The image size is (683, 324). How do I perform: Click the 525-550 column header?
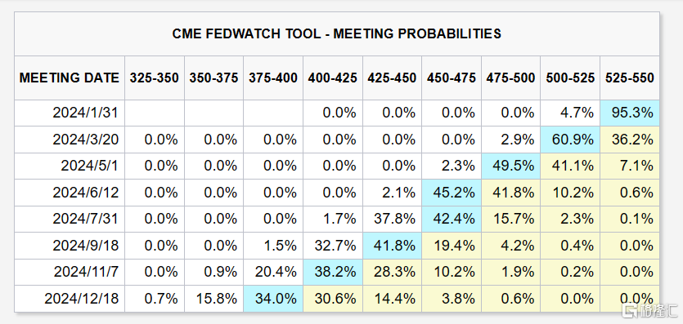pyautogui.click(x=629, y=78)
